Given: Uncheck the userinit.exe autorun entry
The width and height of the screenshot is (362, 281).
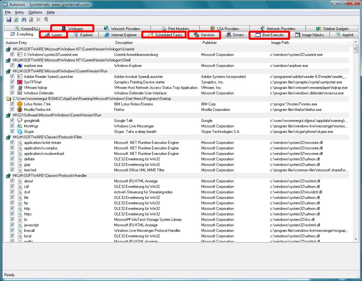Looking at the screenshot, I should (x=12, y=54).
